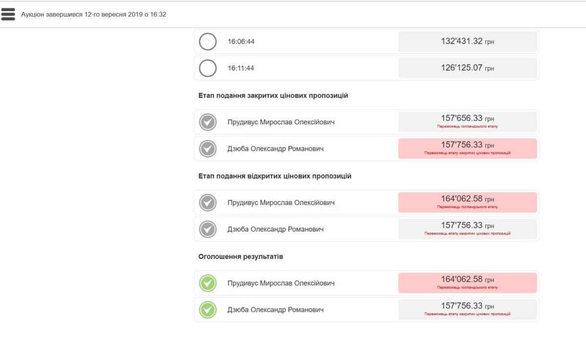Select the 132'431.32 грн price box
Viewport: 586px width, 346px height.
coord(467,41)
